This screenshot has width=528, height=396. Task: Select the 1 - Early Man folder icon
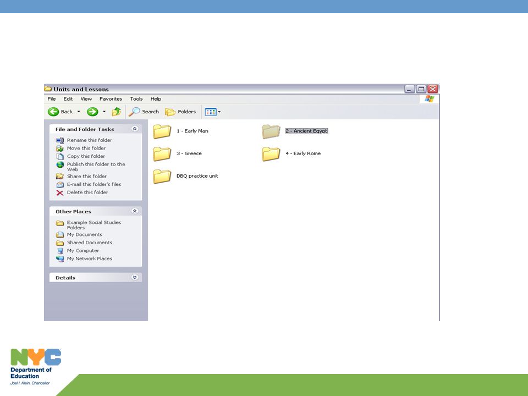tap(162, 131)
